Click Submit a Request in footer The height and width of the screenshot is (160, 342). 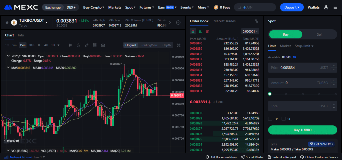coord(282,157)
